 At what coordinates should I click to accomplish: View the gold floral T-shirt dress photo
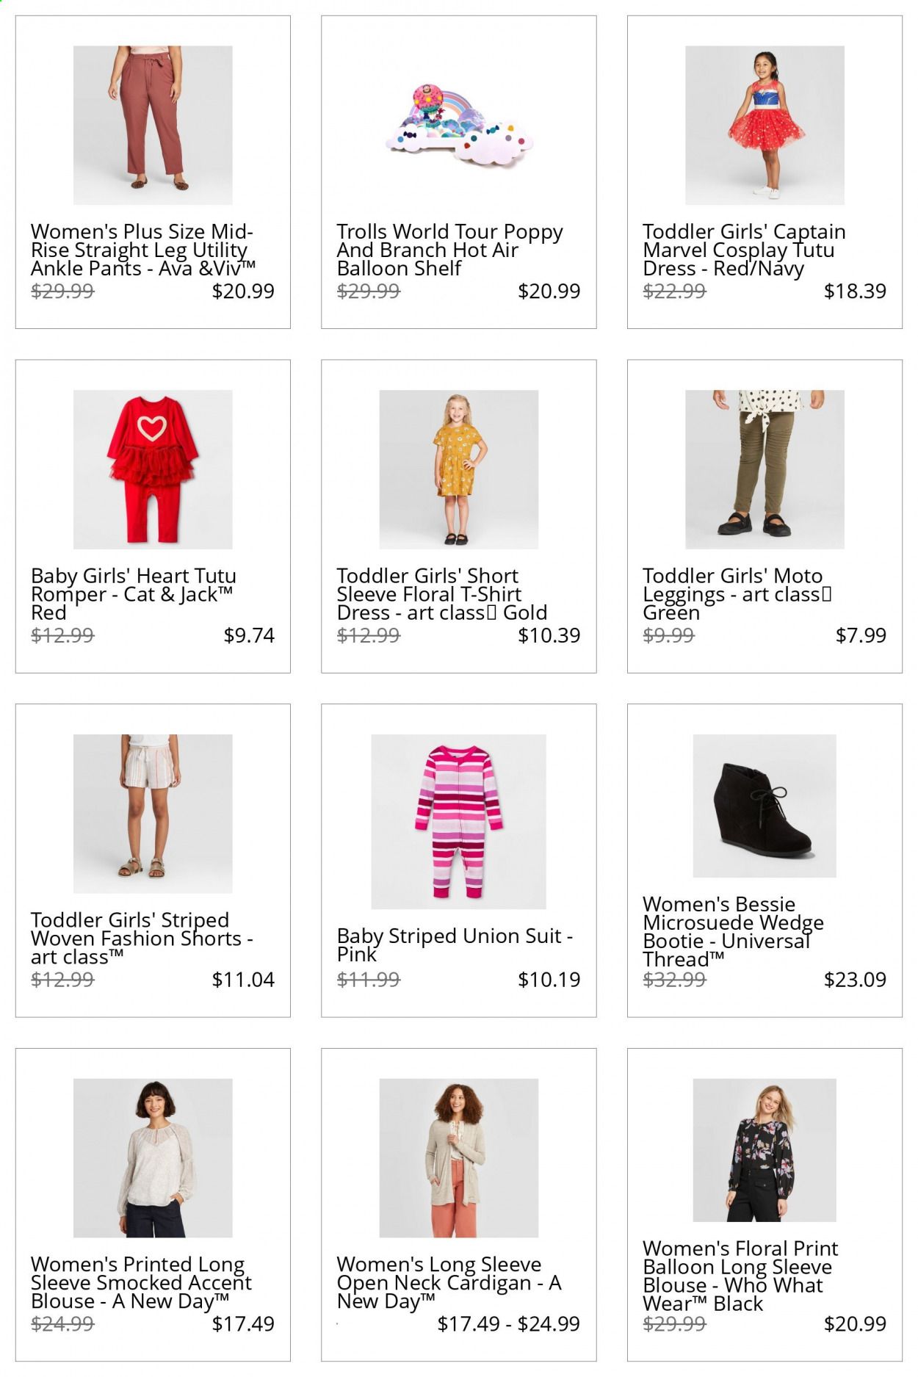(x=459, y=469)
